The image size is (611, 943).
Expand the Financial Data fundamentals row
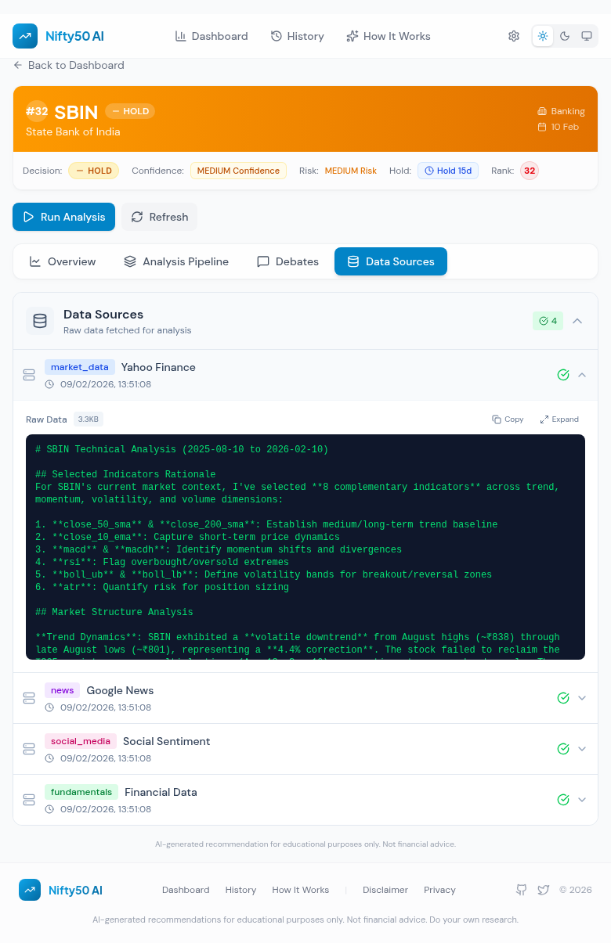[x=582, y=800]
